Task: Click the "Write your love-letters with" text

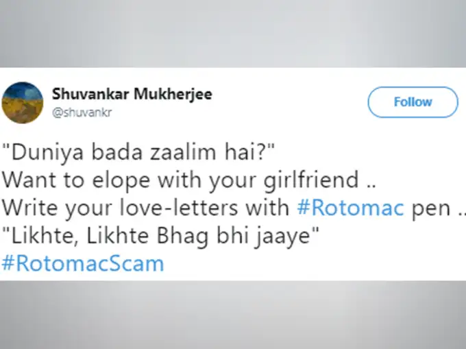Action: click(x=145, y=208)
